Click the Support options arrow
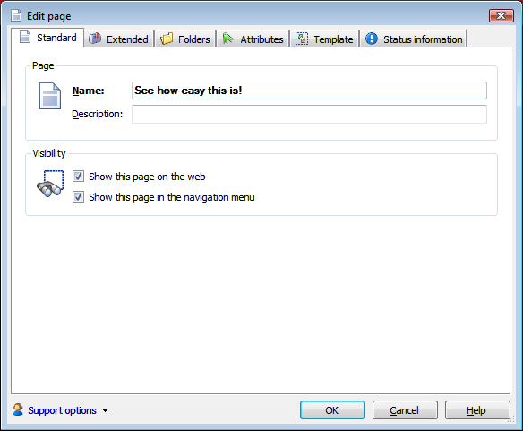 coord(105,410)
